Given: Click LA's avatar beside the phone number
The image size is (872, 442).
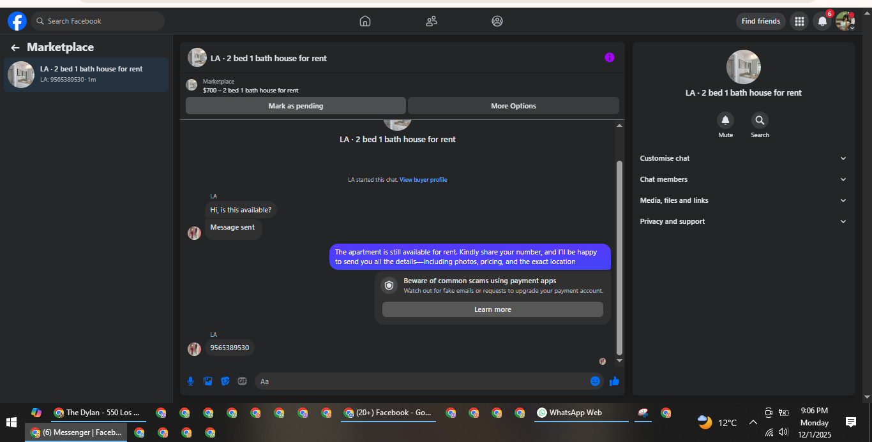Looking at the screenshot, I should pyautogui.click(x=194, y=349).
